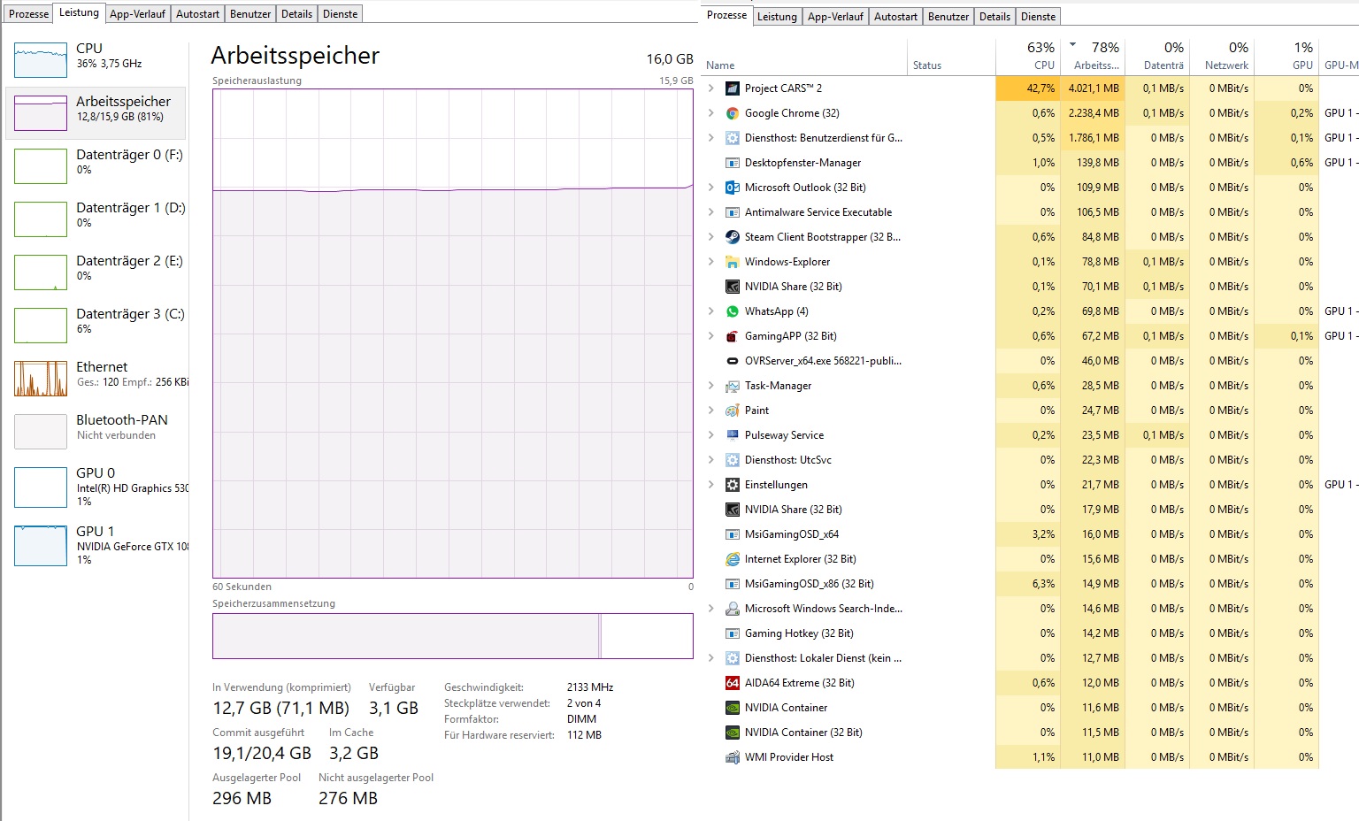Image resolution: width=1359 pixels, height=821 pixels.
Task: Select Ethernet in the performance sidebar
Action: pyautogui.click(x=96, y=378)
